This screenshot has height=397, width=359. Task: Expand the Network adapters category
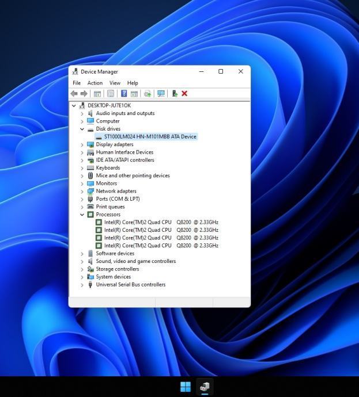click(82, 191)
